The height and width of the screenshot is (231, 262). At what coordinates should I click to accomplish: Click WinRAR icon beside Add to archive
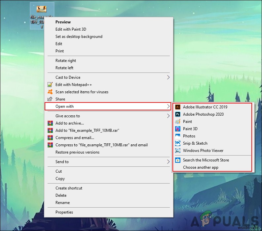(50, 123)
